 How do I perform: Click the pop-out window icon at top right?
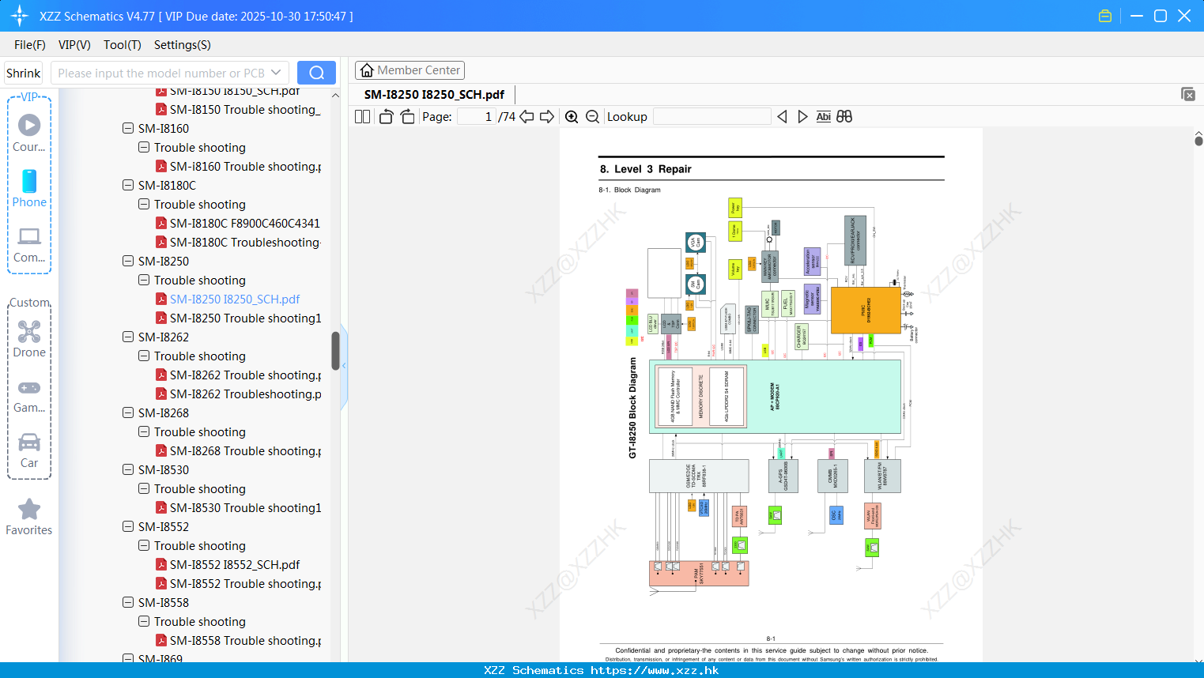1188,94
